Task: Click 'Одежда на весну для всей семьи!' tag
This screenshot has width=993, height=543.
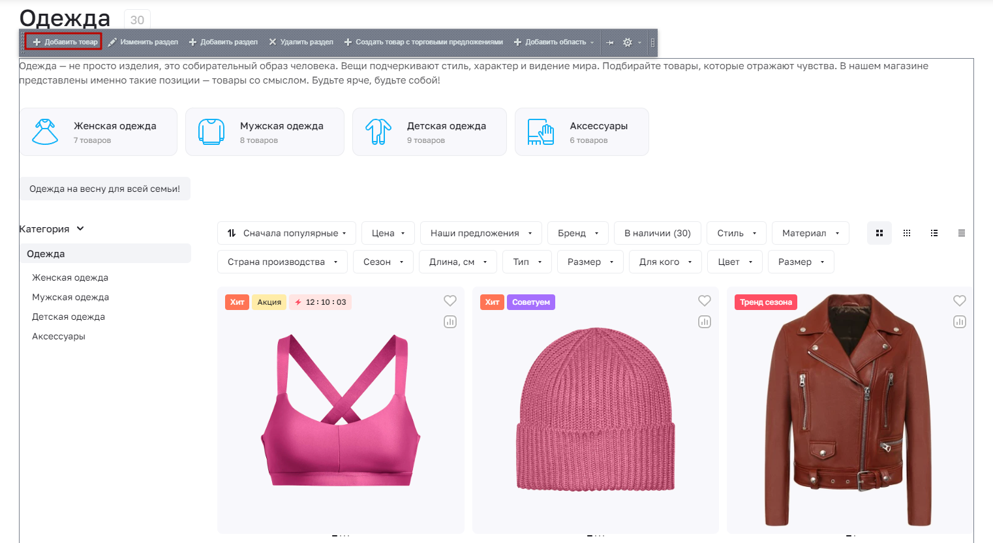Action: [x=105, y=189]
